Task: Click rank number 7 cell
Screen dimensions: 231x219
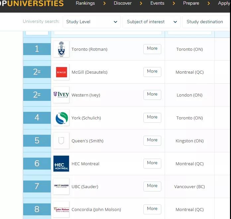Action: [37, 186]
